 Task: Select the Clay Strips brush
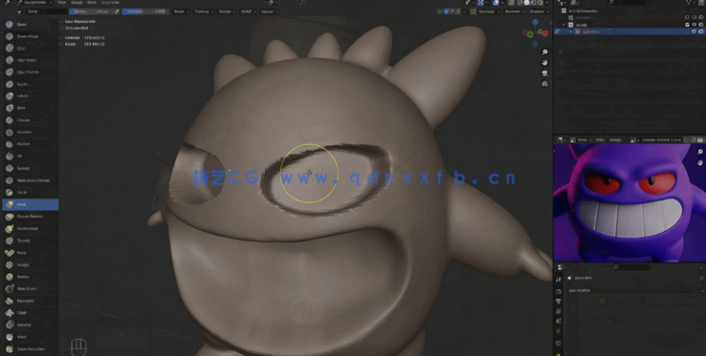pos(30,60)
